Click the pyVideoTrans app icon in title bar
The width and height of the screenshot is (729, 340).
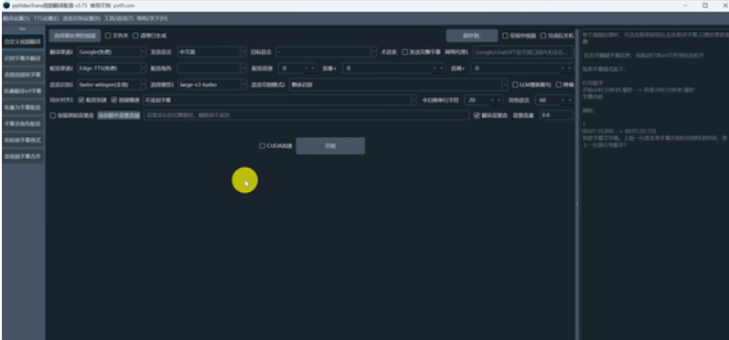[x=6, y=5]
